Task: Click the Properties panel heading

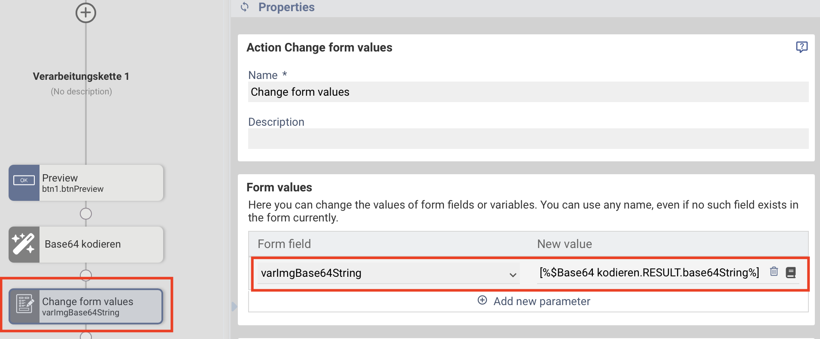Action: pyautogui.click(x=286, y=7)
